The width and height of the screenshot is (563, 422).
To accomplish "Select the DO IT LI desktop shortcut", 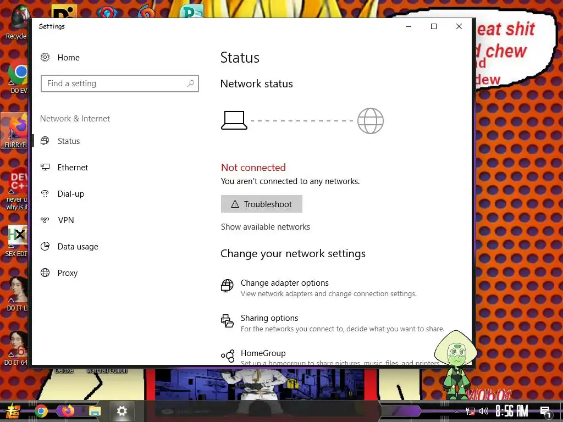I will click(x=16, y=293).
